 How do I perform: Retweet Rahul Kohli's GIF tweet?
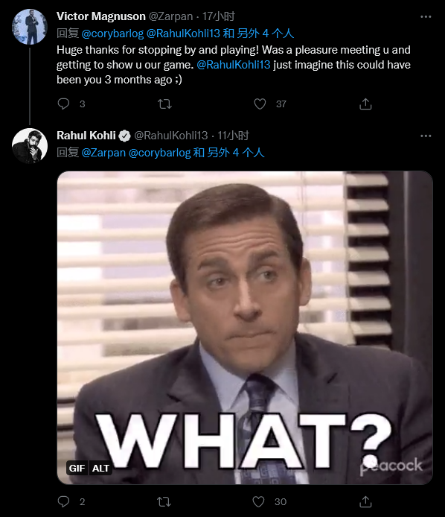tap(164, 501)
